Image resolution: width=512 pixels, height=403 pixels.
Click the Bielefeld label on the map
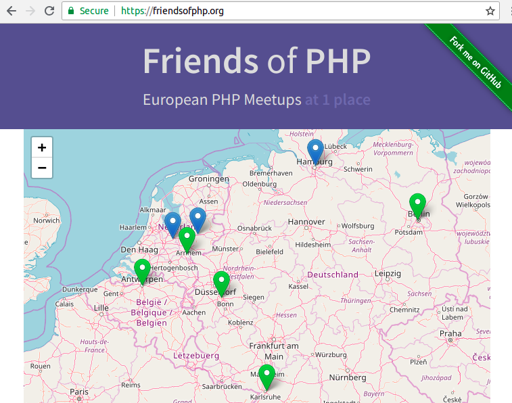point(269,252)
